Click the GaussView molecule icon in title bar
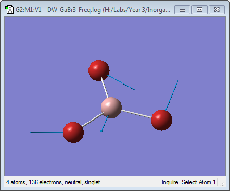The width and height of the screenshot is (230, 191). [9, 10]
